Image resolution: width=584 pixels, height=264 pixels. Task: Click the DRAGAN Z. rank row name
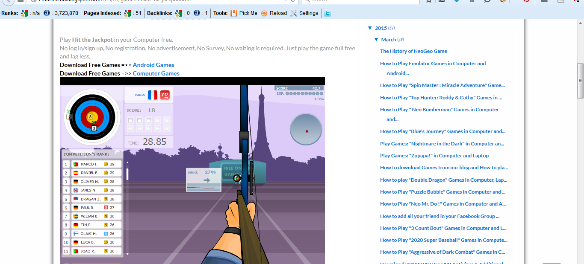tap(91, 199)
